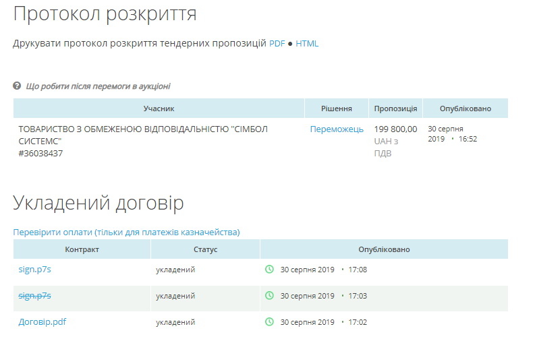Screen dimensions: 535x341
Task: Download the first sign.p7s file
Action: (x=34, y=270)
